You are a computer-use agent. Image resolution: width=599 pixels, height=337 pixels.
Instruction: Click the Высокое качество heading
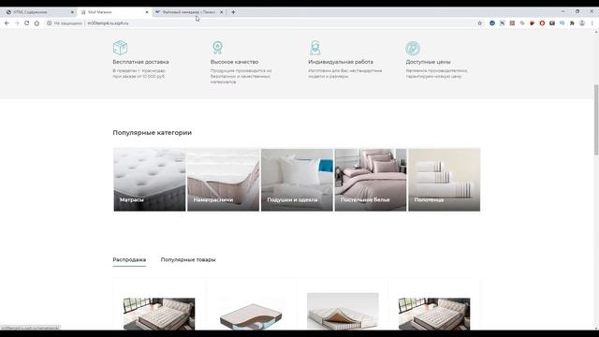point(234,62)
